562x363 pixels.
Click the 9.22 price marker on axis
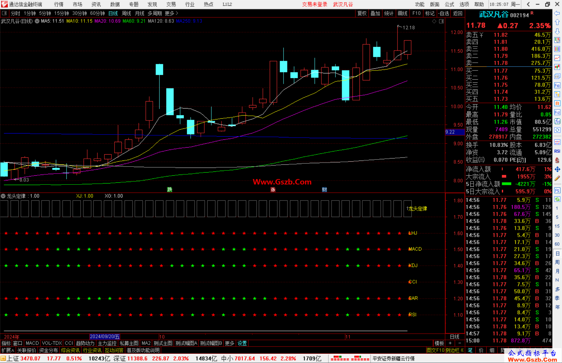coord(455,132)
